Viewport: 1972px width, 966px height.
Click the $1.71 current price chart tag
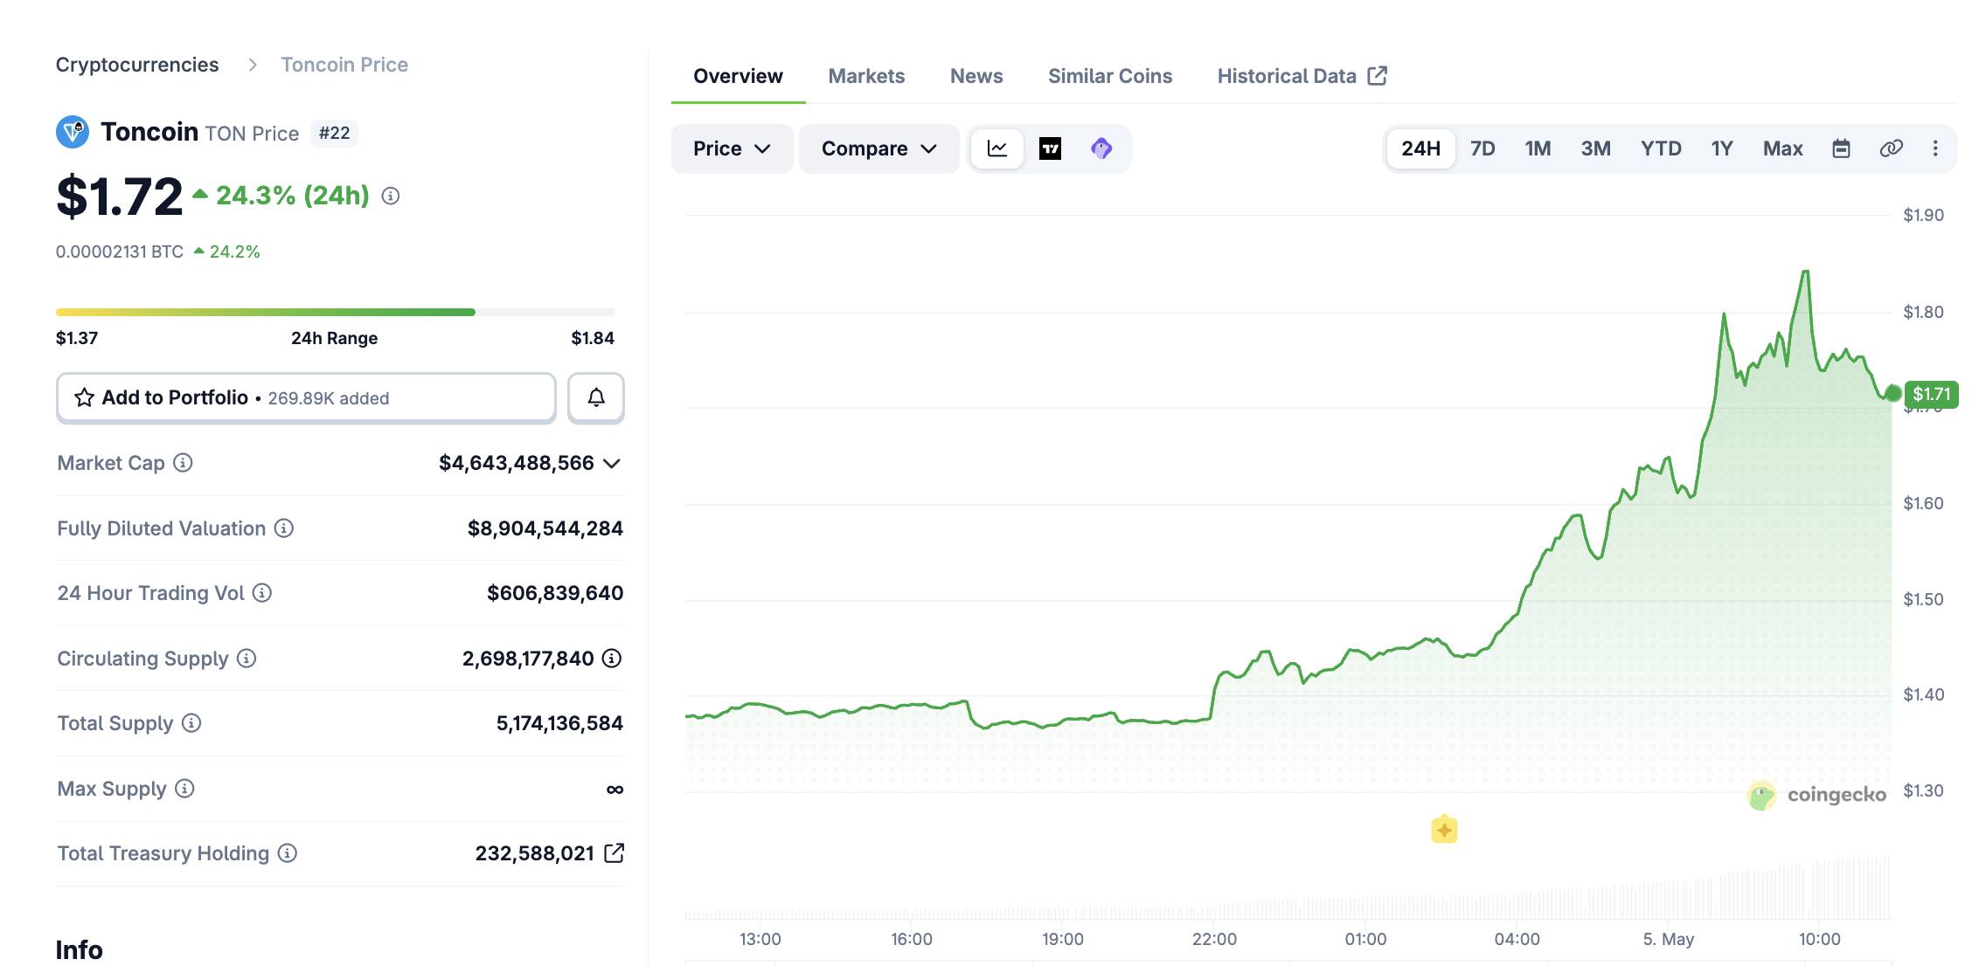pyautogui.click(x=1931, y=394)
